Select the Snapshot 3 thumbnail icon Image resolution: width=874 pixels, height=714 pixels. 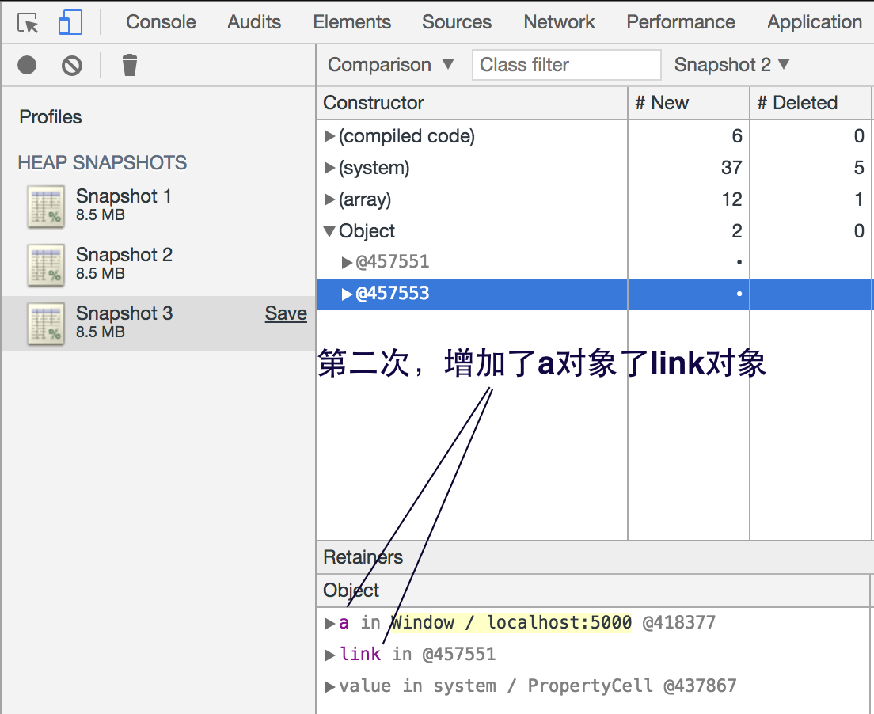(x=45, y=323)
